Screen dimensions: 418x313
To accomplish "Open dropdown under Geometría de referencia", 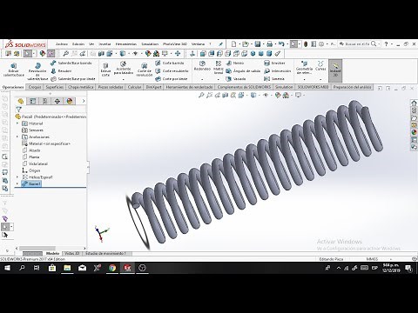I will (x=304, y=79).
